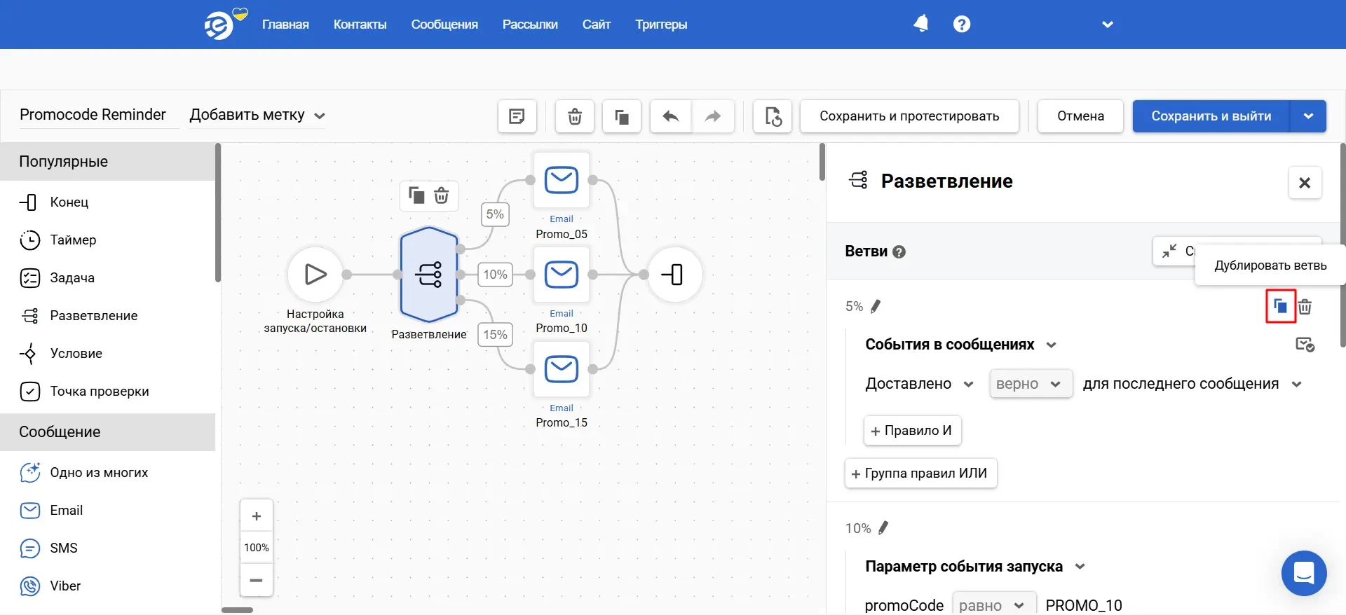Click the notes icon in toolbar
This screenshot has width=1346, height=615.
click(x=517, y=116)
